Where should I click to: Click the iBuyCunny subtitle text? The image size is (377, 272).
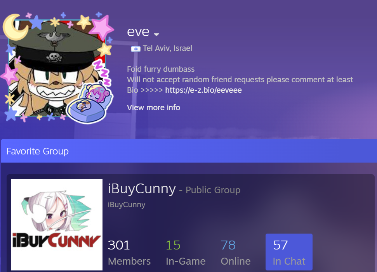coord(127,204)
